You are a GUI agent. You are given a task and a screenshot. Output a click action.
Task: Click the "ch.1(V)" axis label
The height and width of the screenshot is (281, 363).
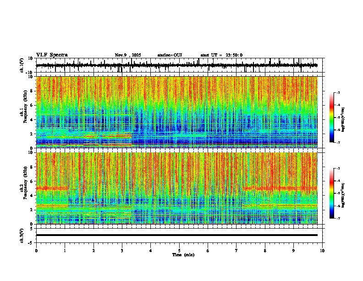click(22, 65)
